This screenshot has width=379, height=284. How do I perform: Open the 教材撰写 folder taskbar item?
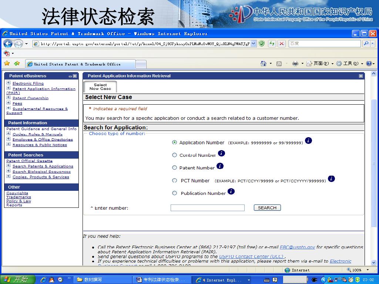(x=103, y=280)
